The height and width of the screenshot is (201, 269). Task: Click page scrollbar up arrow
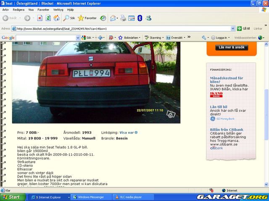(x=266, y=44)
